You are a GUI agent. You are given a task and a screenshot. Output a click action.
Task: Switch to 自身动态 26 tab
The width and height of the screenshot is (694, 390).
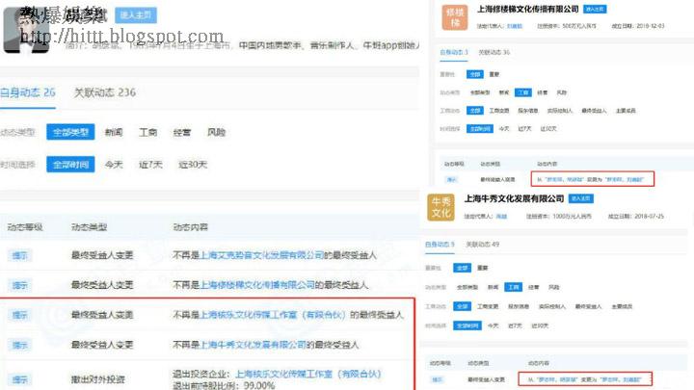click(x=27, y=92)
